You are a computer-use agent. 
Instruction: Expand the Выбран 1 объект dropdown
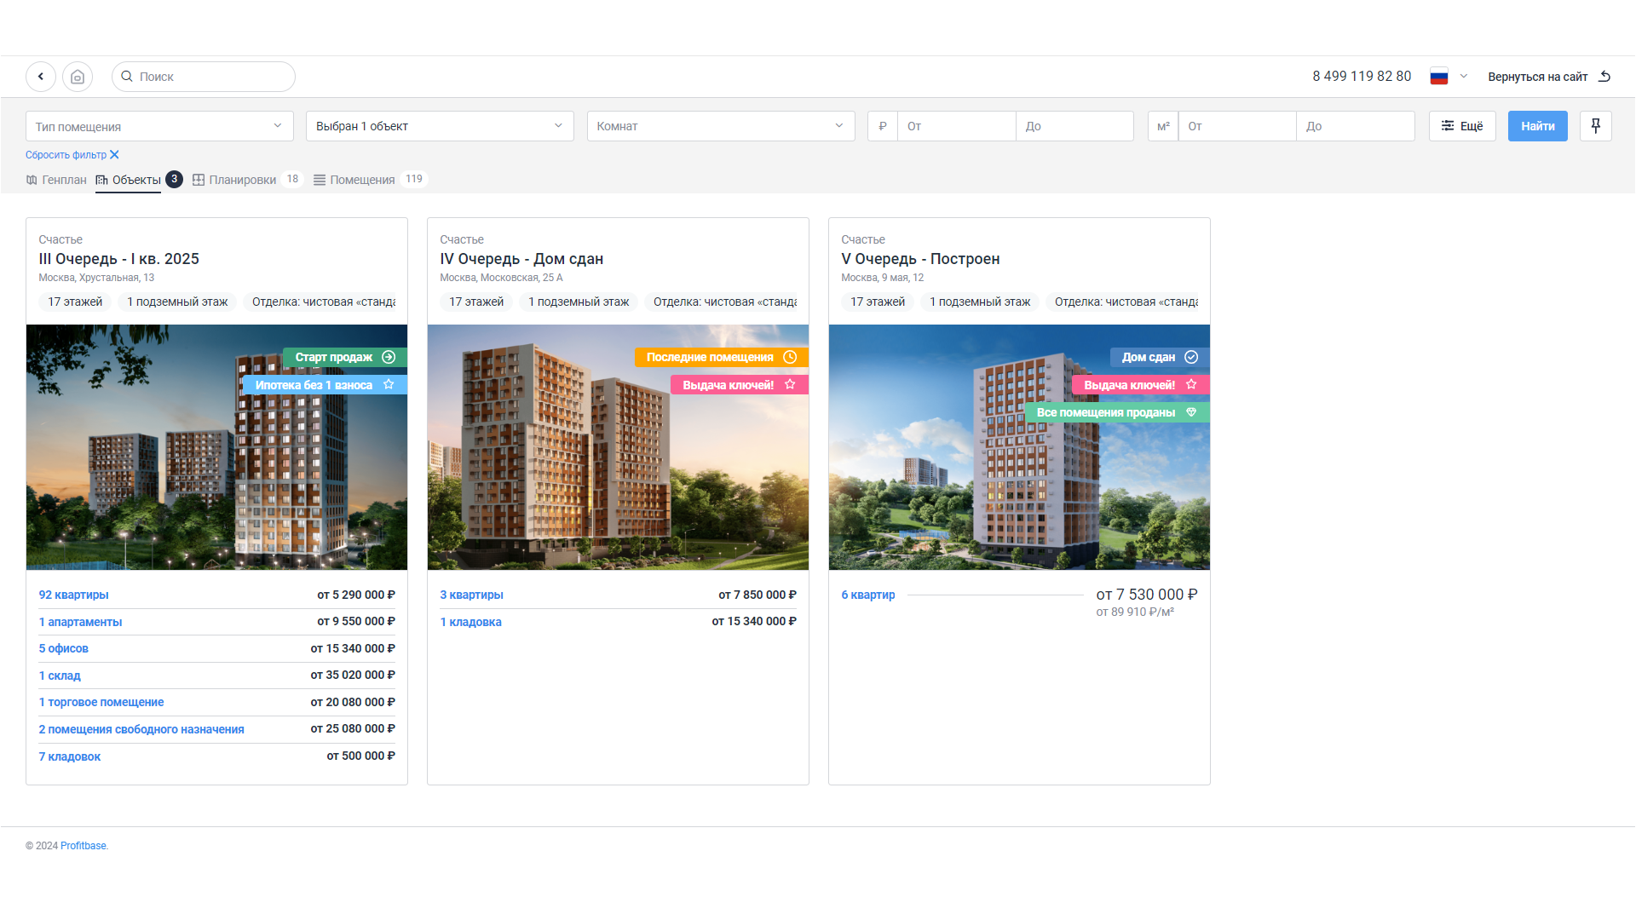click(x=440, y=126)
